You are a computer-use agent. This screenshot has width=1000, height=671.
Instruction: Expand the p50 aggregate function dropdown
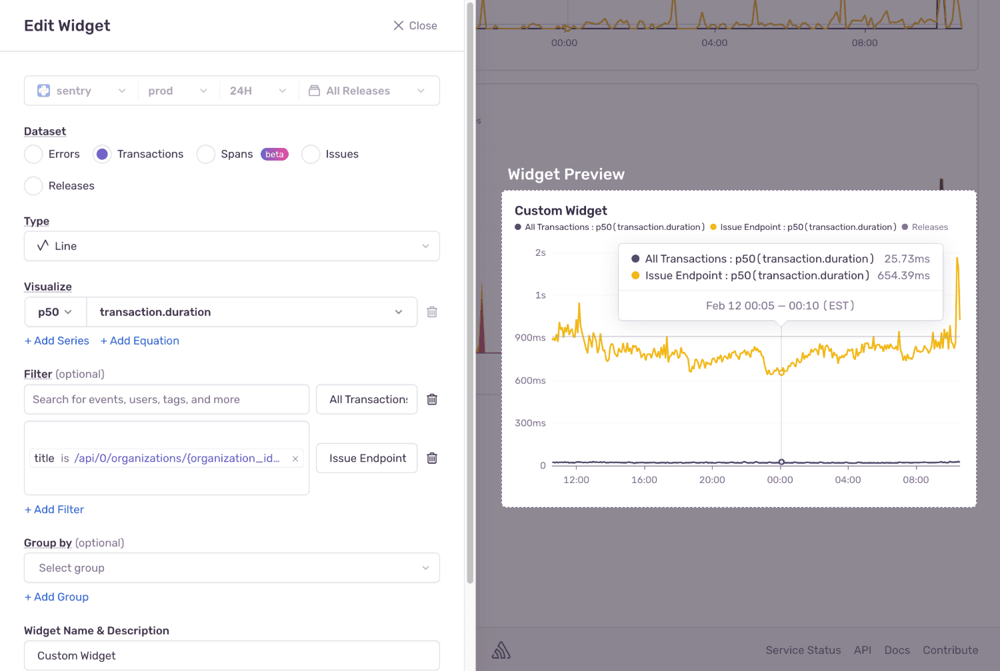(55, 312)
